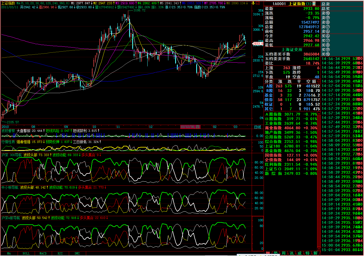Click the small icon after 上证指数(1) title
Screen dimensions: 364x256
(x=314, y=4)
